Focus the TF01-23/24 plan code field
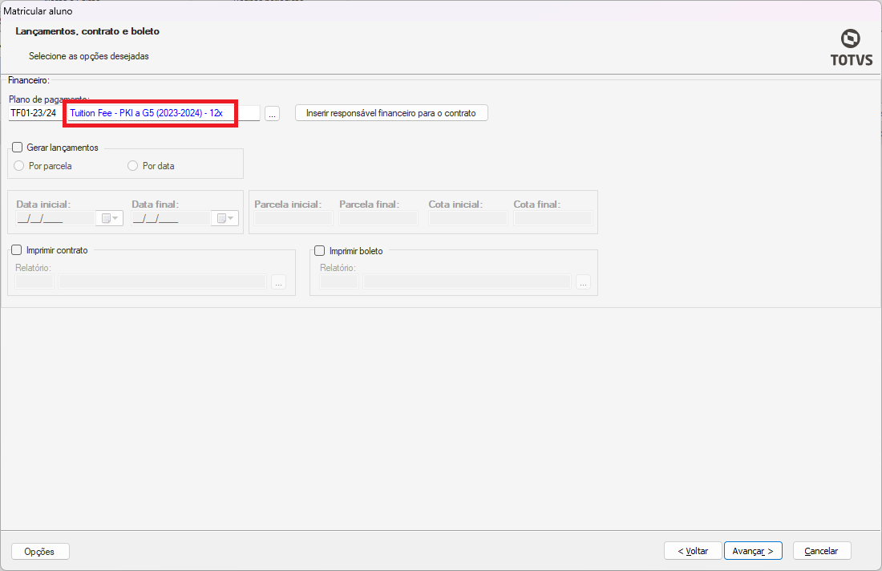This screenshot has width=882, height=571. pos(34,113)
